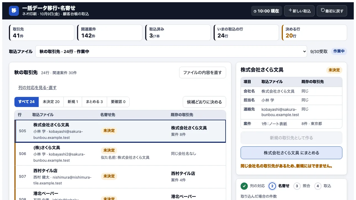
Task: Open the 列の対応を見る・直す link
Action: [x=38, y=87]
